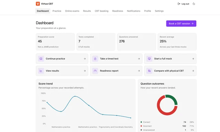
Task: Click the Continue practice book icon
Action: (41, 59)
